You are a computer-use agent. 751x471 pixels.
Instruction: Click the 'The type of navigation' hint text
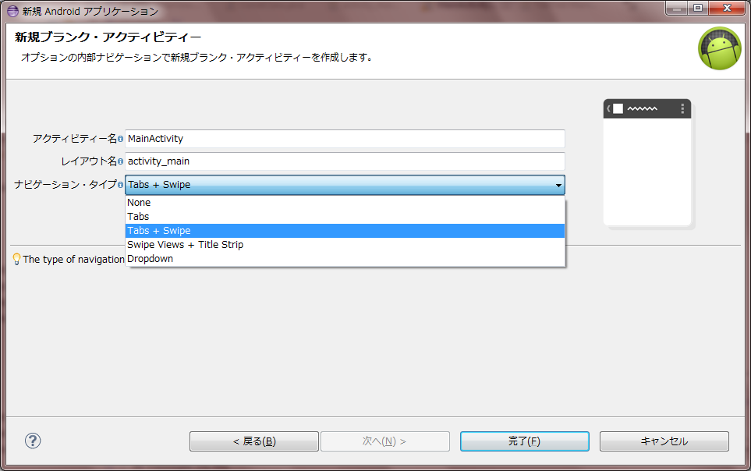(x=73, y=259)
